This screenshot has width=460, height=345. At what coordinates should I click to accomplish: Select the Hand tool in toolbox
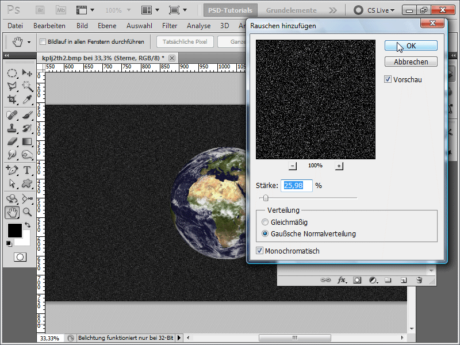pos(12,212)
